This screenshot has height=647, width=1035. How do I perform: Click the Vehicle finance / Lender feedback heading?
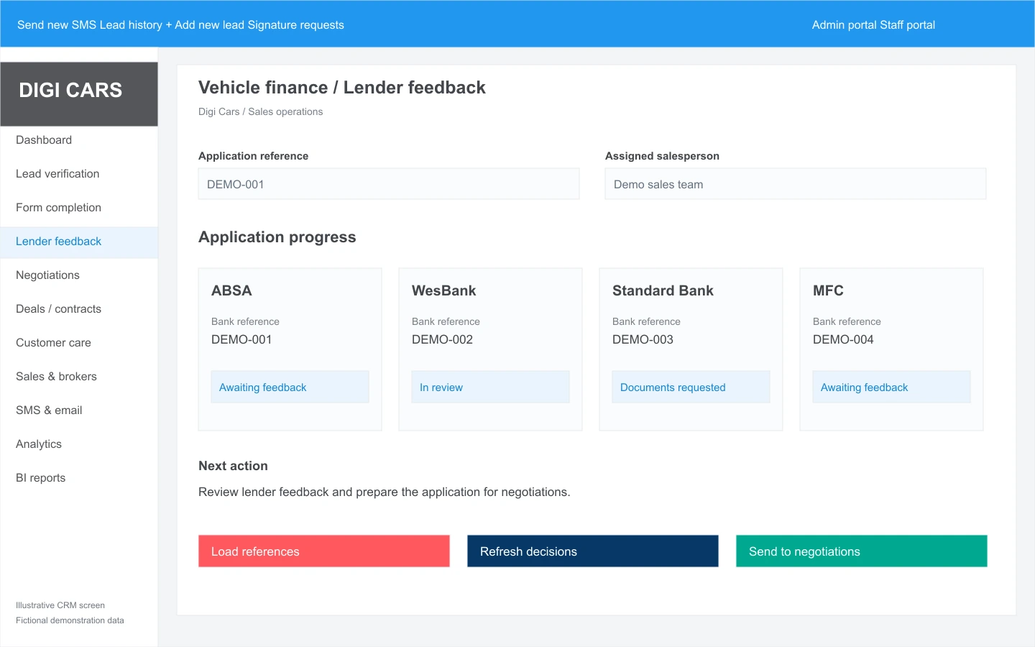(342, 88)
